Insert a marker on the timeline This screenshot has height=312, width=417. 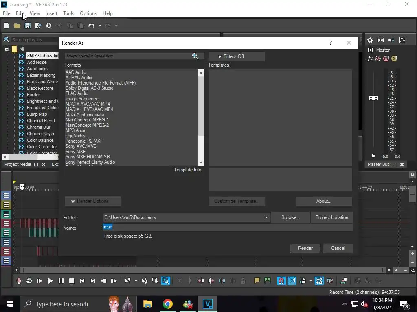[x=257, y=281]
